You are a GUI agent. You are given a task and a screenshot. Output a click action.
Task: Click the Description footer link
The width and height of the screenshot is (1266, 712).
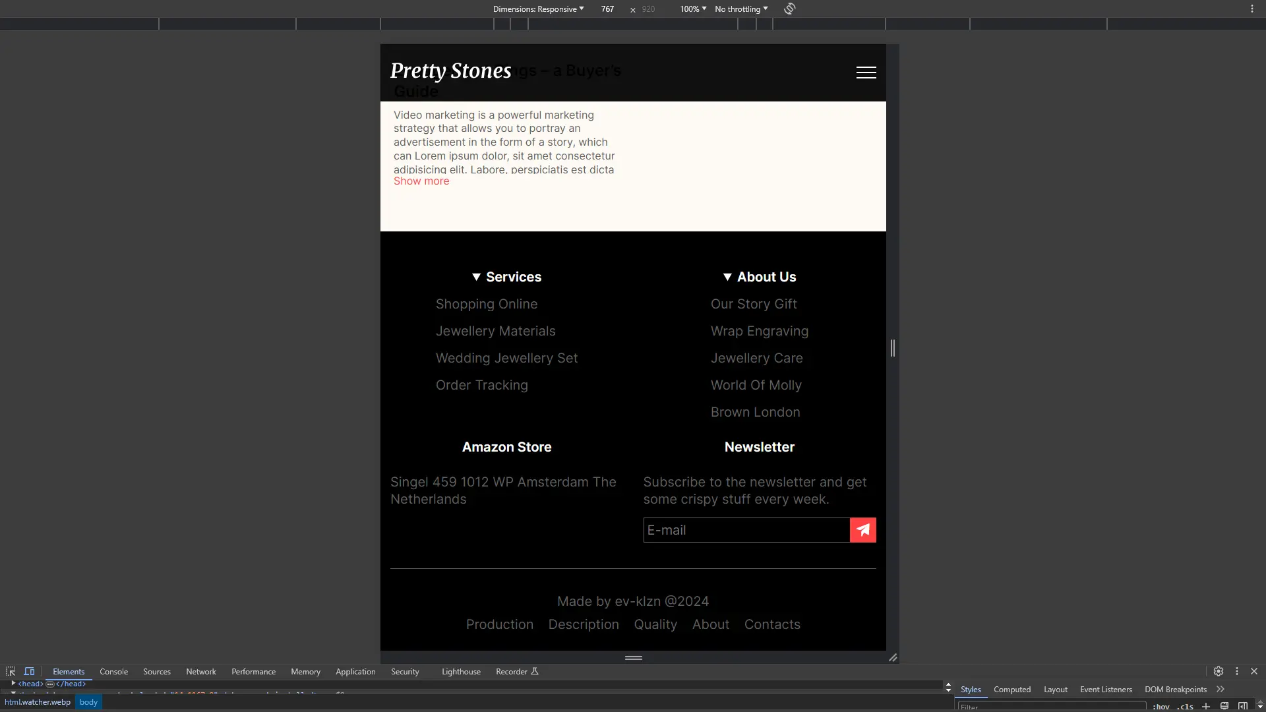pos(584,624)
